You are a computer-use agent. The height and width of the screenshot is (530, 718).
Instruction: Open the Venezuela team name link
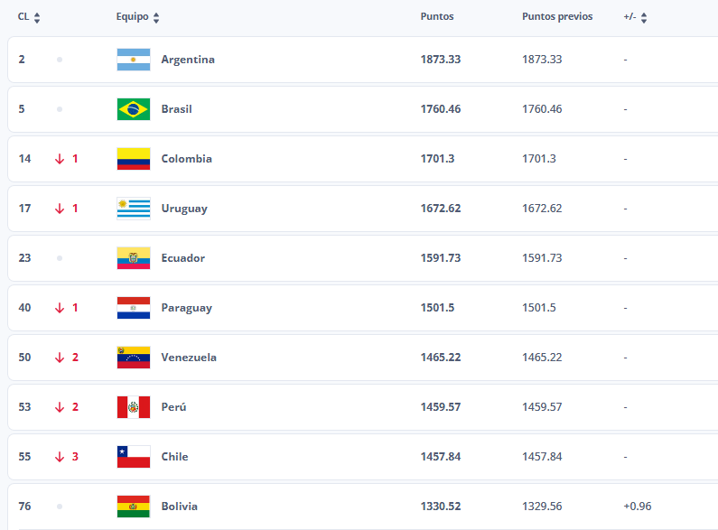pyautogui.click(x=189, y=358)
